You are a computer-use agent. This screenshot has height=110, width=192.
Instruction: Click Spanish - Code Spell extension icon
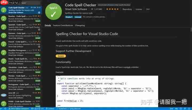click(4, 27)
